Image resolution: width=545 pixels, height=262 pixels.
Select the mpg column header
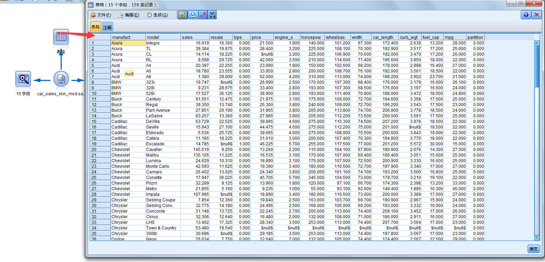(x=455, y=37)
